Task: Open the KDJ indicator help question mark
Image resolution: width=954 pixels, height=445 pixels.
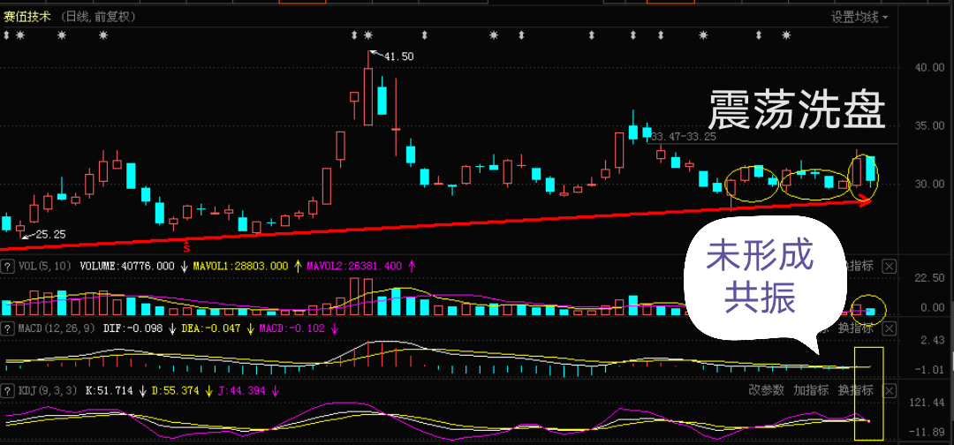Action: 8,390
